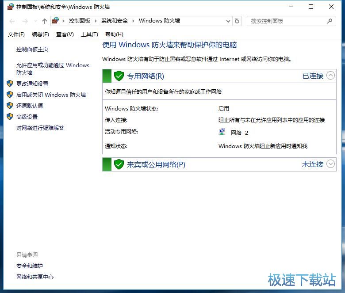Open the 工具(T) menu

point(89,34)
